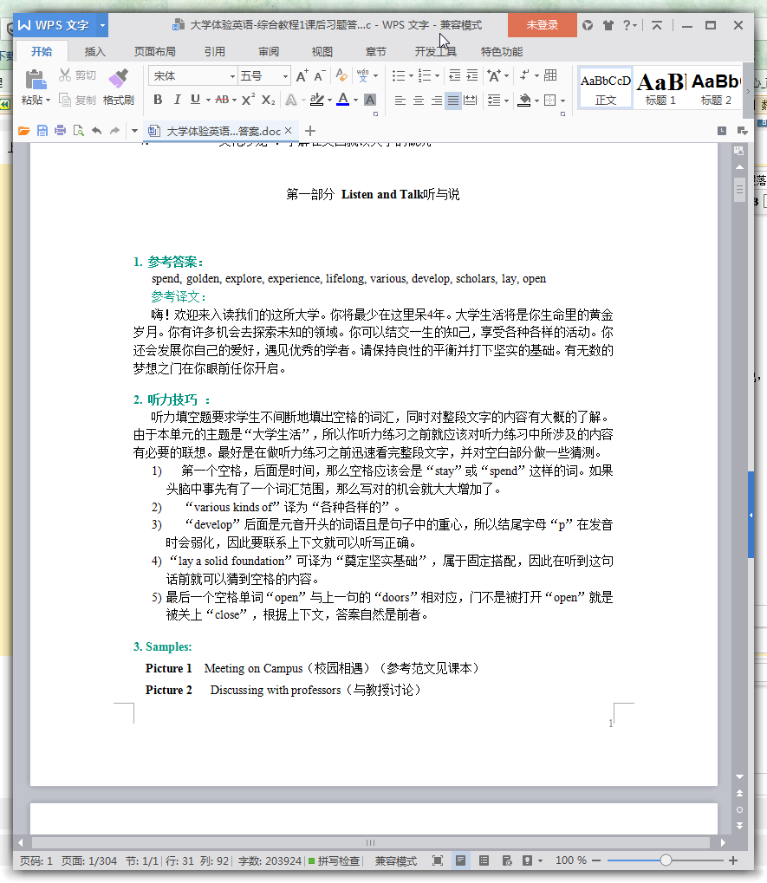The height and width of the screenshot is (883, 767).
Task: Apply the 正文 style
Action: click(606, 88)
